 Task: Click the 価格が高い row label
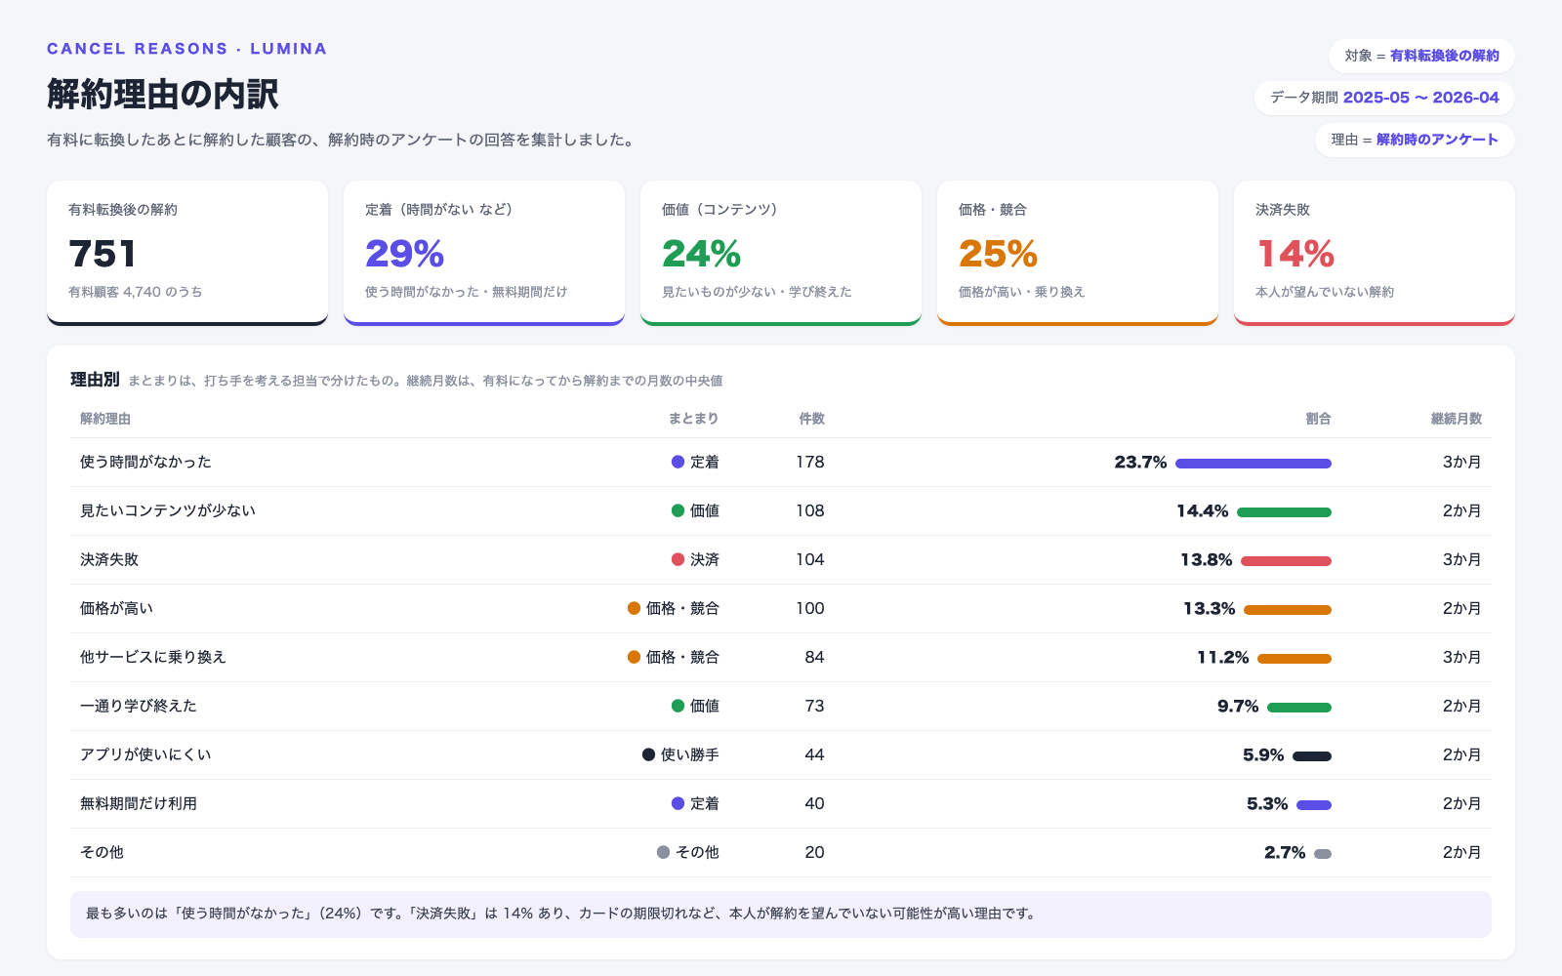(116, 608)
